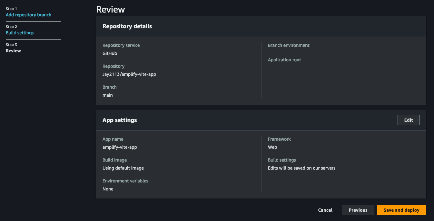
Task: Click the Jay2113/amplify-vite-app repository name
Action: [129, 74]
